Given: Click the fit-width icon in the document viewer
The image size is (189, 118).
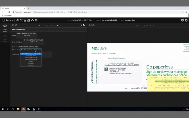Looking at the screenshot, I should (x=90, y=25).
